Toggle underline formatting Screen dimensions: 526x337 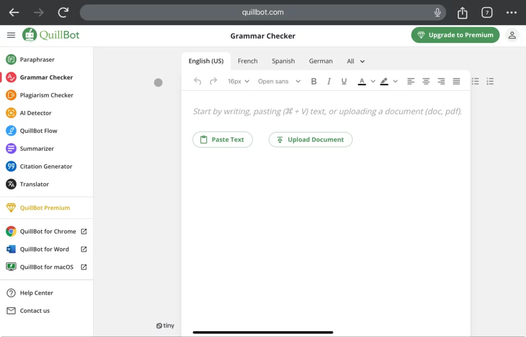tap(344, 81)
